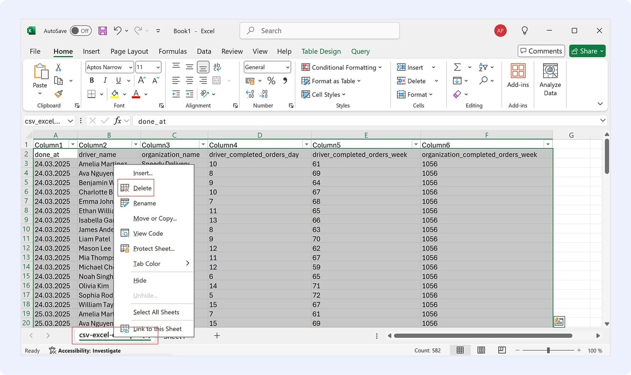Click the zoom slider handle
631x375 pixels.
[549, 350]
